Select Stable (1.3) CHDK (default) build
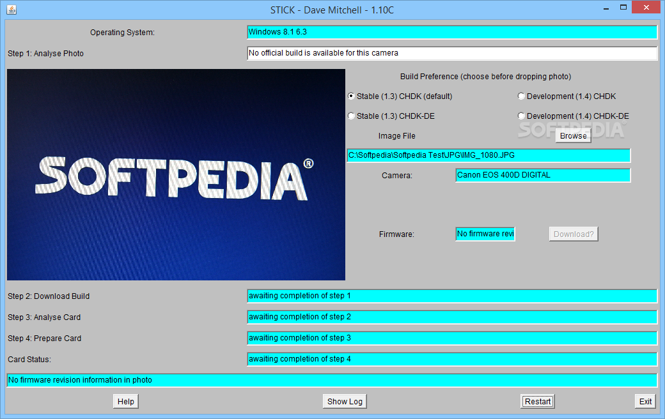Image resolution: width=665 pixels, height=419 pixels. 400,96
